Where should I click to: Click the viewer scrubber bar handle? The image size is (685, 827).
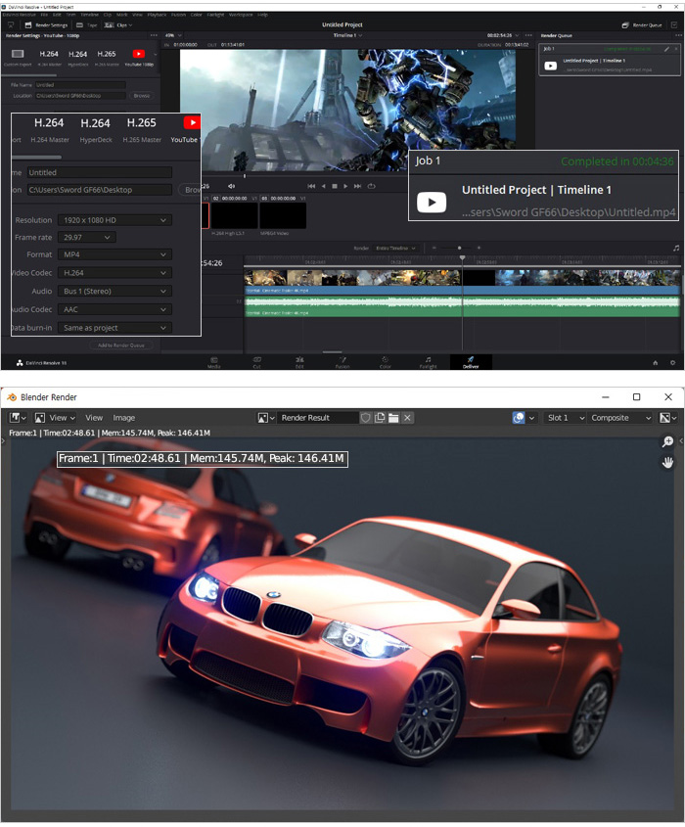[x=244, y=175]
